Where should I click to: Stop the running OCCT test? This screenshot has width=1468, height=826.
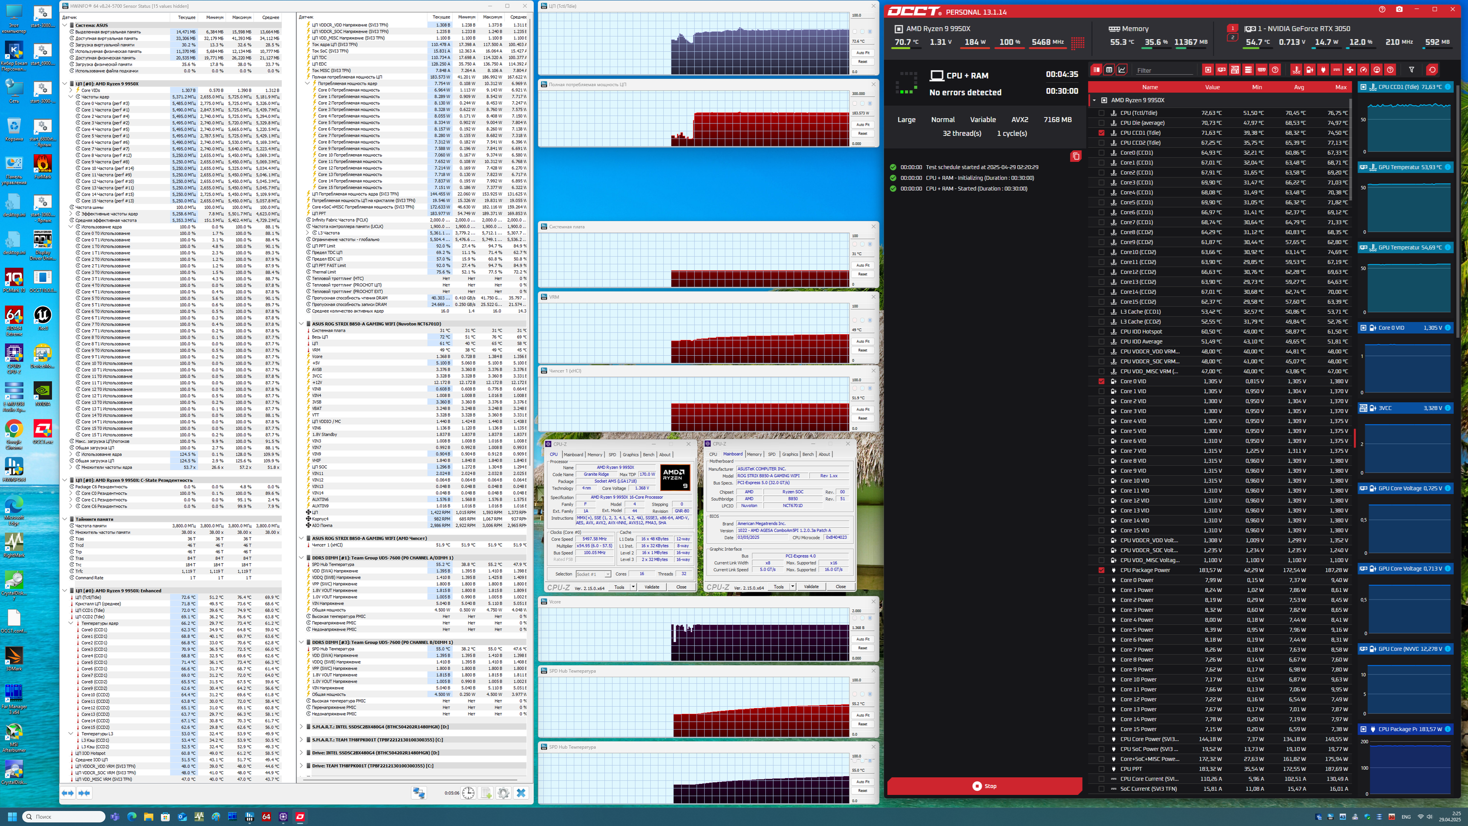click(984, 786)
